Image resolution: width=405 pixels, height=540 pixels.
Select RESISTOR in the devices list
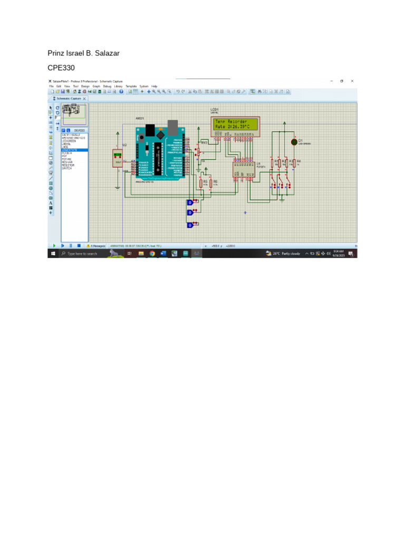point(67,166)
